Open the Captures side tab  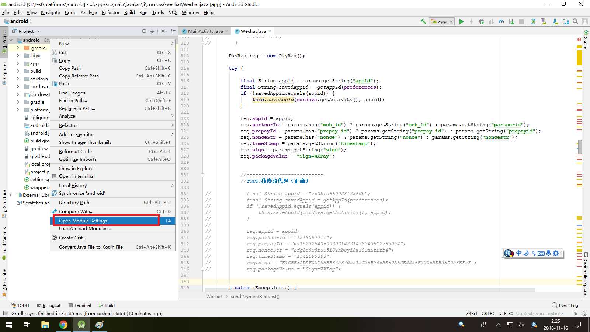[x=4, y=73]
